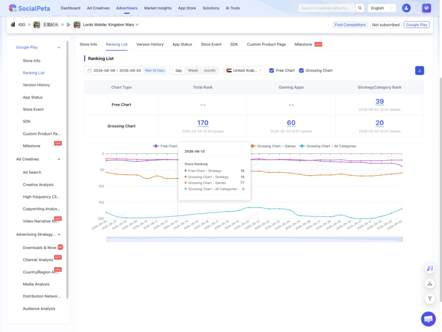Collapse the Ad Creatives sidebar section
The width and height of the screenshot is (442, 332).
[x=59, y=159]
